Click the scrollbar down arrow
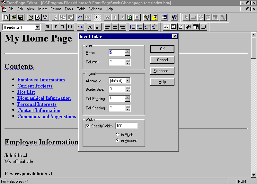The image size is (257, 184). click(x=253, y=175)
